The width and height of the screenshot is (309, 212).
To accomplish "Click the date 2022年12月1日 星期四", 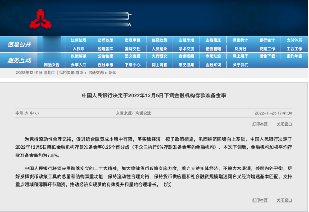I will (x=36, y=73).
